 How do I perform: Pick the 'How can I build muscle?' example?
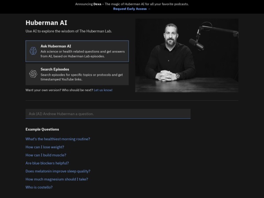coord(46,155)
